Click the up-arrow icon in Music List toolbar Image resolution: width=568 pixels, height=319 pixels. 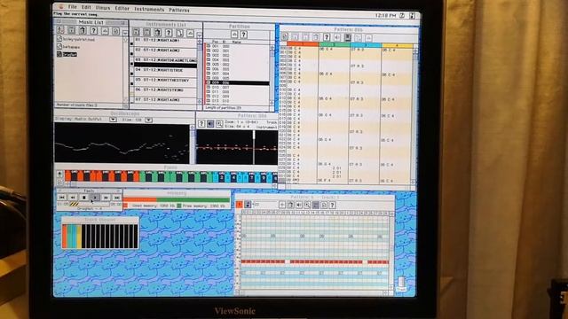(106, 31)
